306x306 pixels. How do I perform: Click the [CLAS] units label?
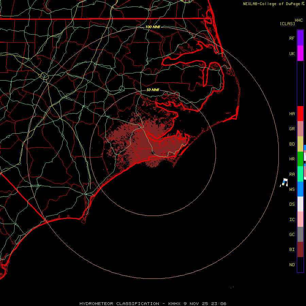pyautogui.click(x=287, y=23)
